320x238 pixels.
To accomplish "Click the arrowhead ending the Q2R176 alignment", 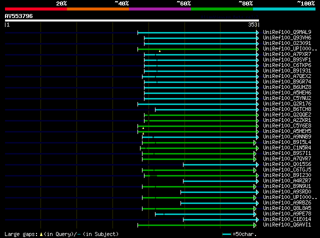I will [x=257, y=104].
